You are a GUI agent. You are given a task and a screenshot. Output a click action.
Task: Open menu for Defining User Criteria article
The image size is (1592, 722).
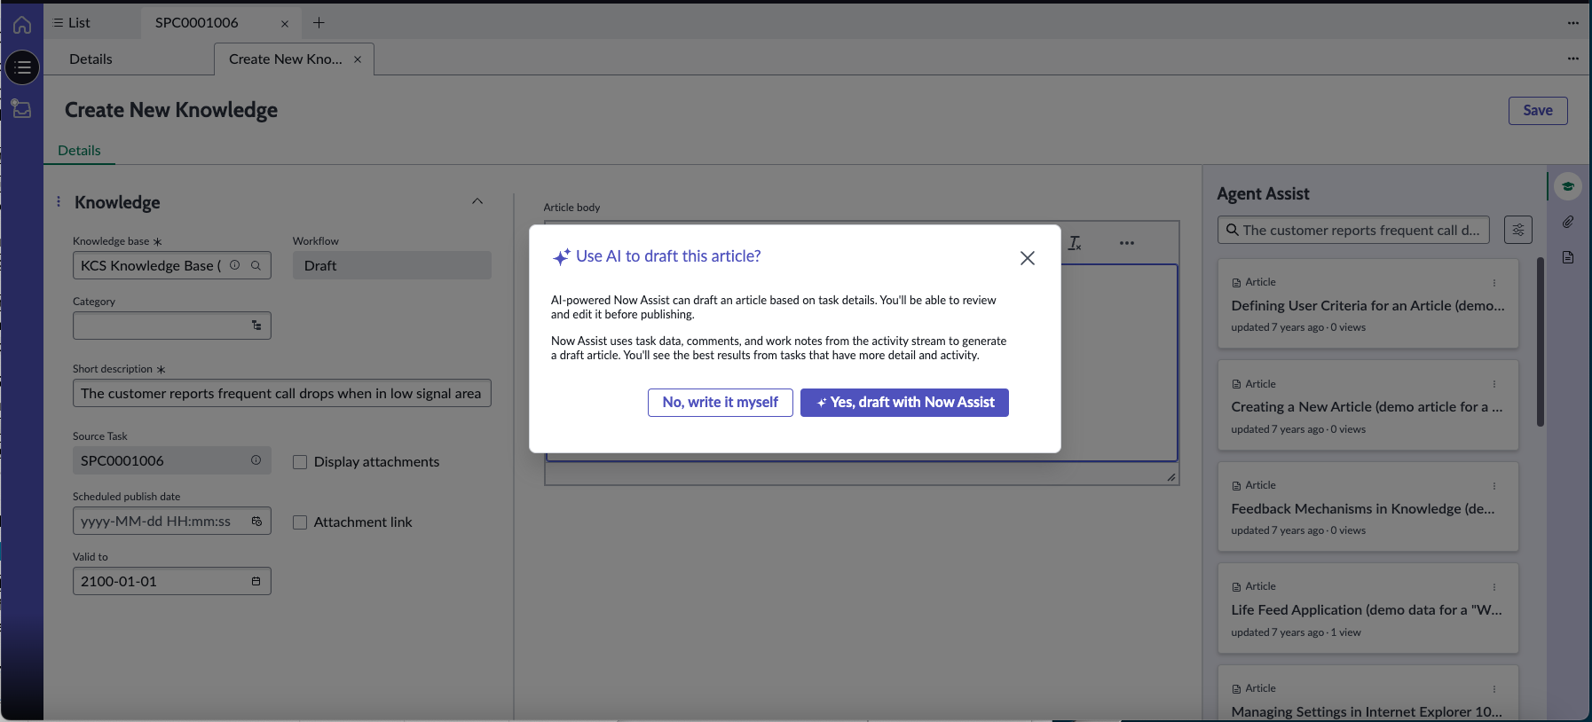click(x=1494, y=283)
